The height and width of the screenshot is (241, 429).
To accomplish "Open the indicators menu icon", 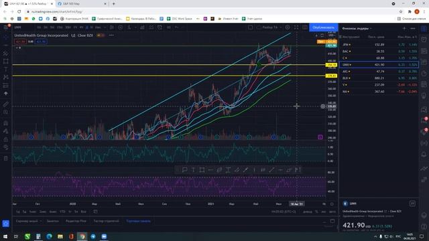I will pyautogui.click(x=129, y=27).
